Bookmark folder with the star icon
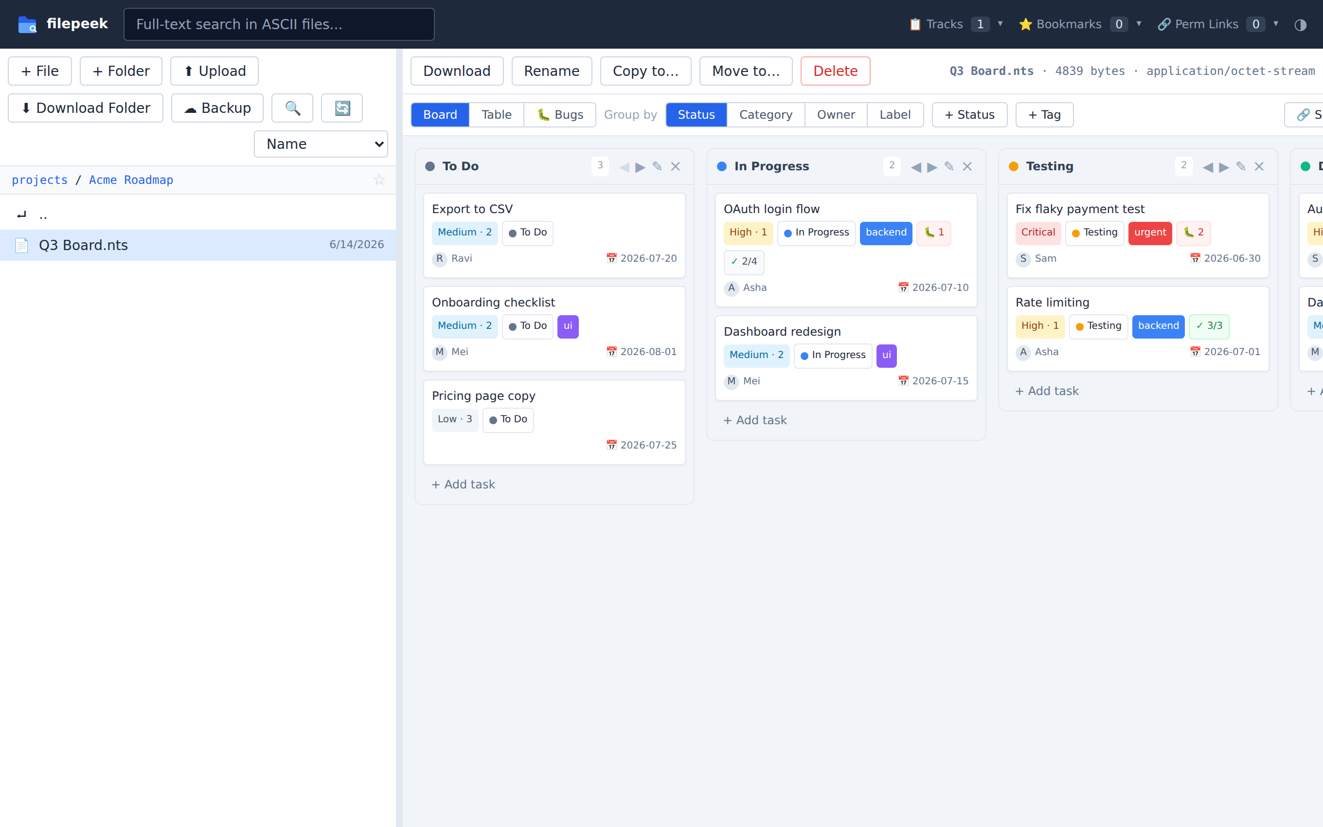 click(x=379, y=180)
